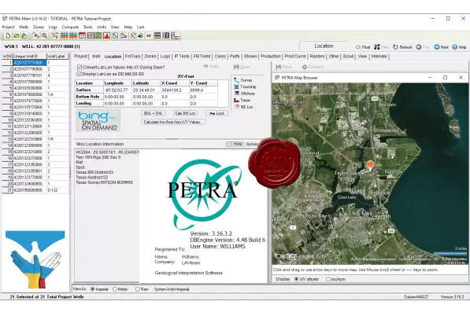The image size is (470, 316).
Task: Click the red-topped table toolbar icon
Action: pyautogui.click(x=82, y=35)
